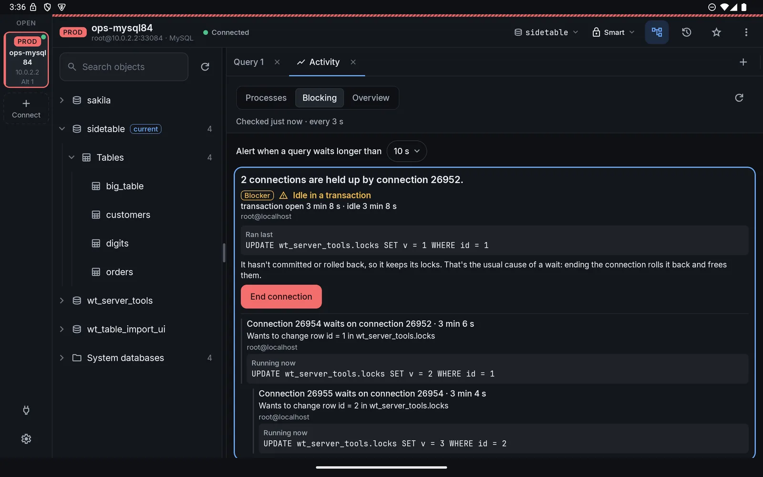Close the Activity tab
The width and height of the screenshot is (763, 477).
pyautogui.click(x=353, y=62)
